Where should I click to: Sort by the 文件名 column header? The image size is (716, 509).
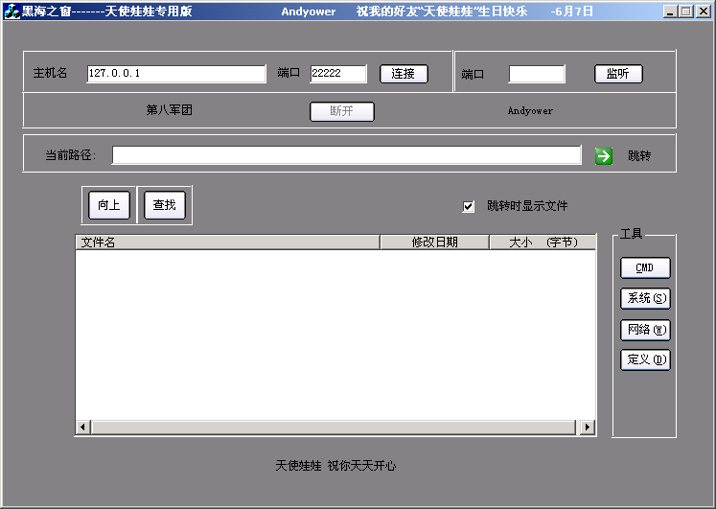(227, 243)
